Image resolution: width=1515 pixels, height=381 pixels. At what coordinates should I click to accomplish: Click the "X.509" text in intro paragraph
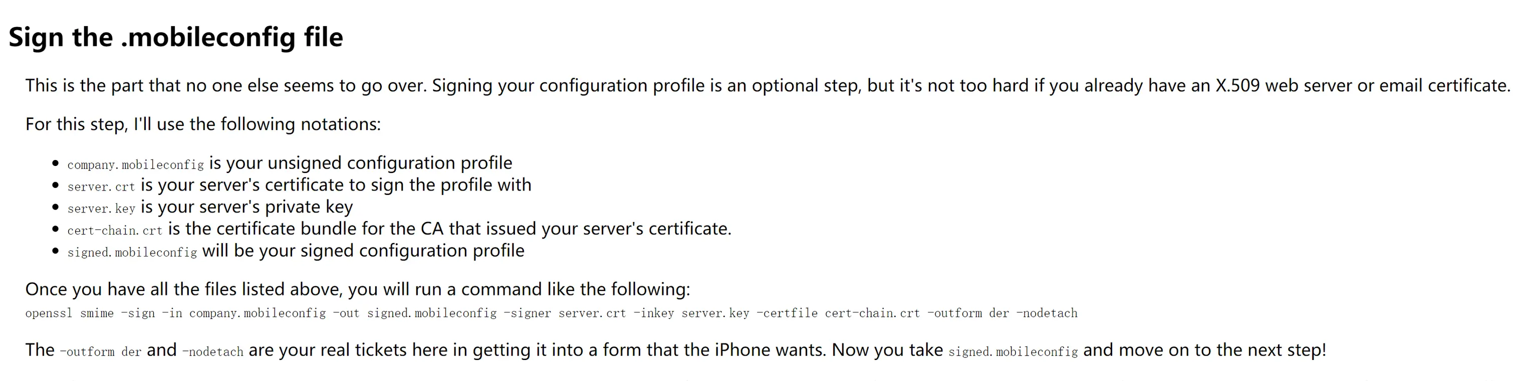point(1237,85)
